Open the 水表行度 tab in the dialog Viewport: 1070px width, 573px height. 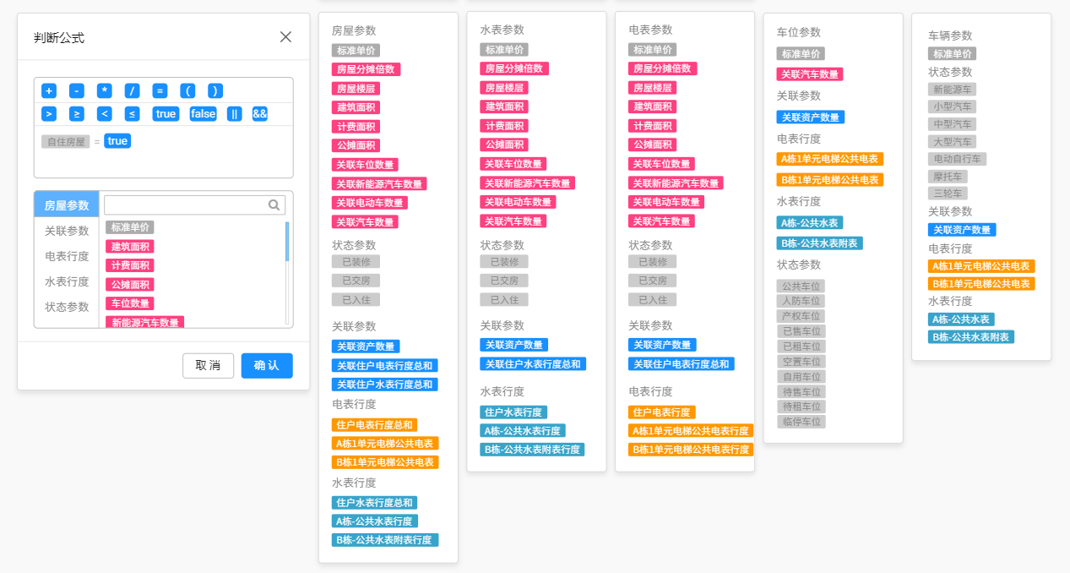point(67,281)
